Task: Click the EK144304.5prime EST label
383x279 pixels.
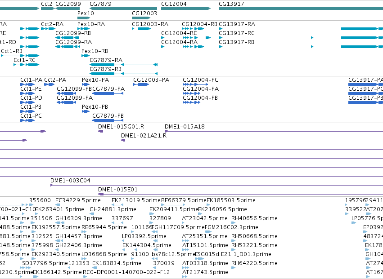Action: (147, 246)
